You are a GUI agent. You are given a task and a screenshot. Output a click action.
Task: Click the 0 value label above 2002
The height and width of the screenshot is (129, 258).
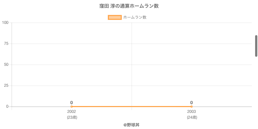click(72, 103)
